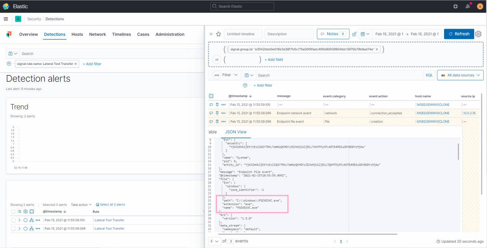
Task: Open the timeline settings gear
Action: [x=478, y=34]
